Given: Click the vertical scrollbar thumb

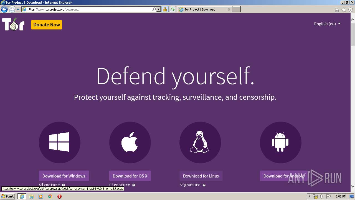Looking at the screenshot, I should pos(353,34).
